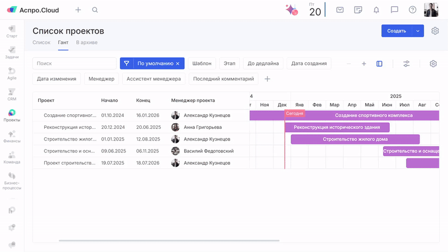Remove the 'По умолчанию' filter

[178, 64]
